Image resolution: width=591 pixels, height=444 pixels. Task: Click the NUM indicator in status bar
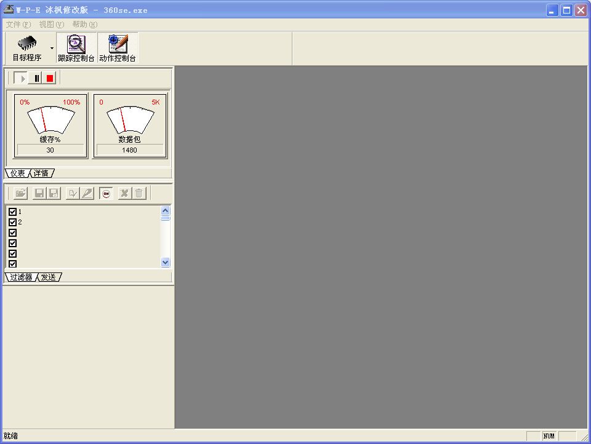point(549,436)
